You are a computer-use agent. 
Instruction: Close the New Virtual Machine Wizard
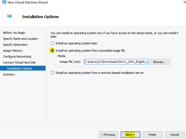pos(185,2)
